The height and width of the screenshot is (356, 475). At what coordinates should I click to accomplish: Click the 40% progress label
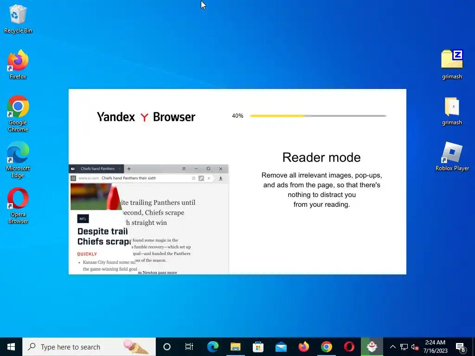click(237, 115)
